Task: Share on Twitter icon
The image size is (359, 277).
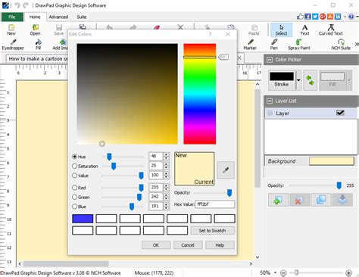Action: [315, 17]
